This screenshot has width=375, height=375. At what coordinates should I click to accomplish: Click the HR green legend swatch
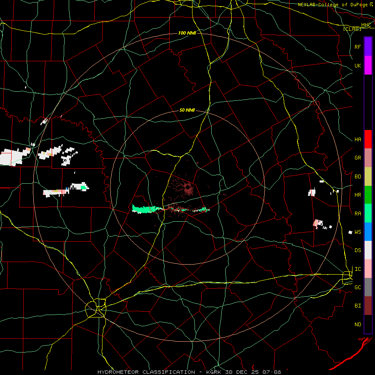(368, 195)
